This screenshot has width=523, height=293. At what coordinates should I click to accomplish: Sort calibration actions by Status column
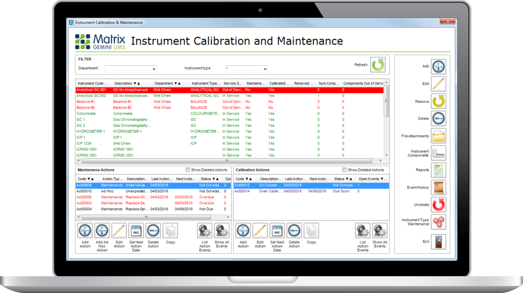click(344, 179)
